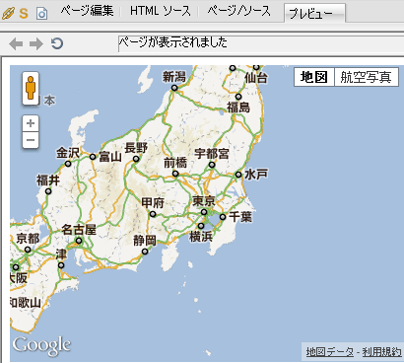The height and width of the screenshot is (363, 404).
Task: Click the Street View pegman icon
Action: [x=31, y=88]
